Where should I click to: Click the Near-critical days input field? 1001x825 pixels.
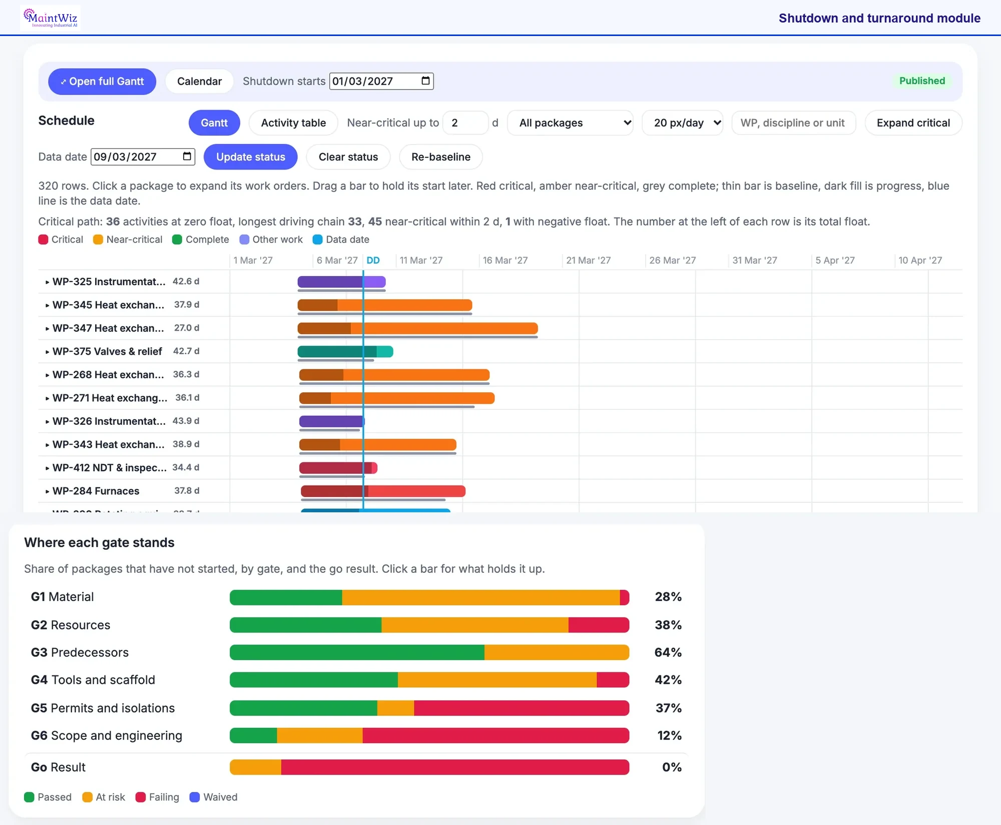click(465, 123)
